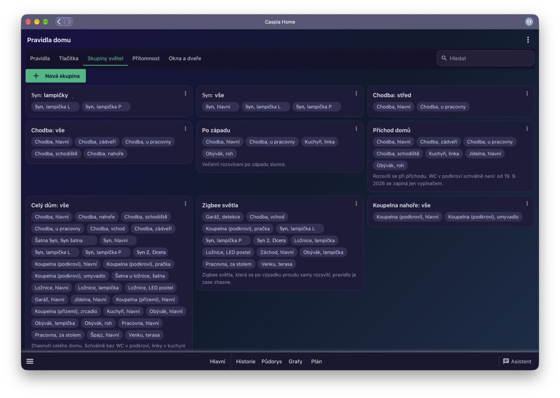
Task: Open the Historie view
Action: pyautogui.click(x=245, y=362)
